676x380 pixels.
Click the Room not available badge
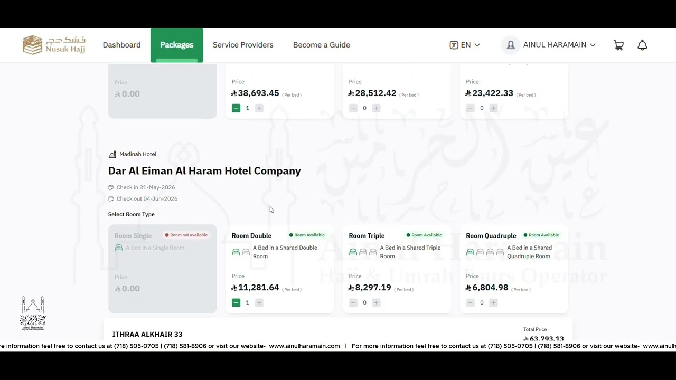186,235
